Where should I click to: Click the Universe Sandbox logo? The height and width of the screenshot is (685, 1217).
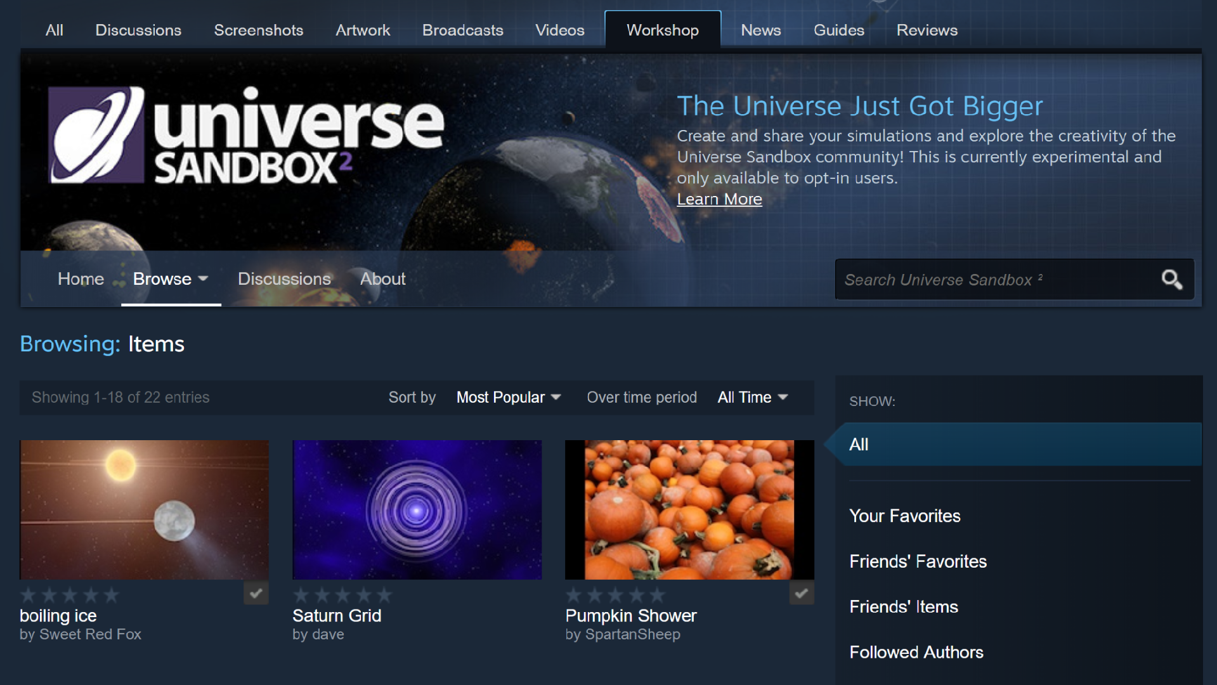coord(247,136)
